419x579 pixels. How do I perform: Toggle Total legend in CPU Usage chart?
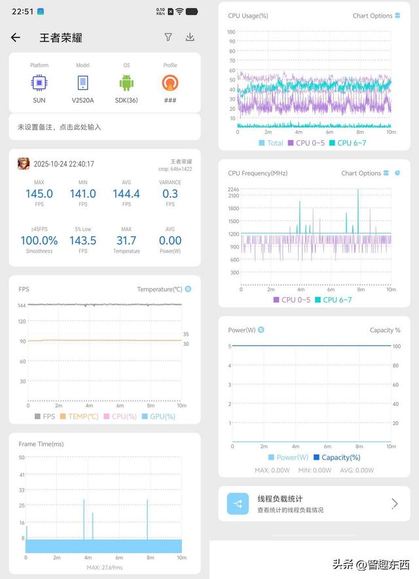click(x=271, y=143)
